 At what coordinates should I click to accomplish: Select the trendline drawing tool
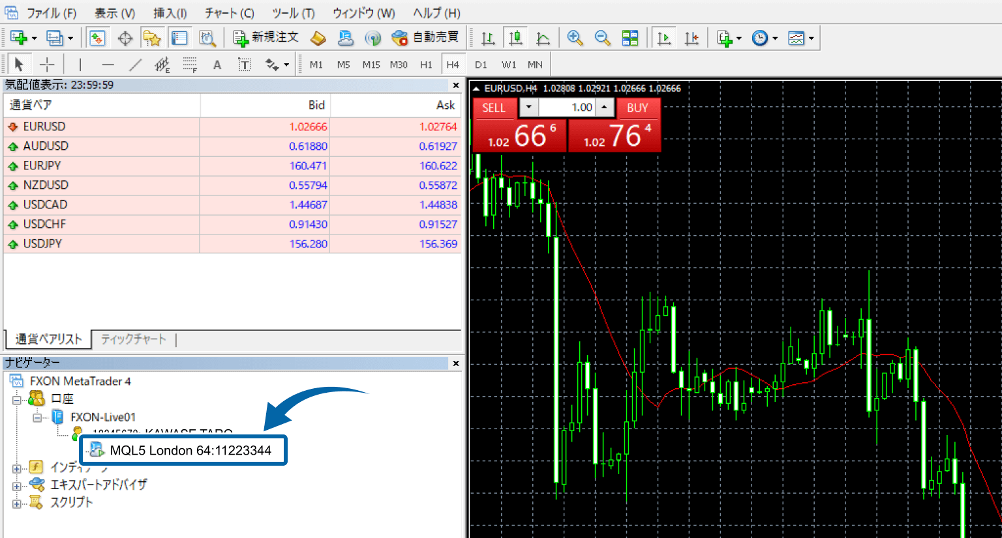click(135, 64)
